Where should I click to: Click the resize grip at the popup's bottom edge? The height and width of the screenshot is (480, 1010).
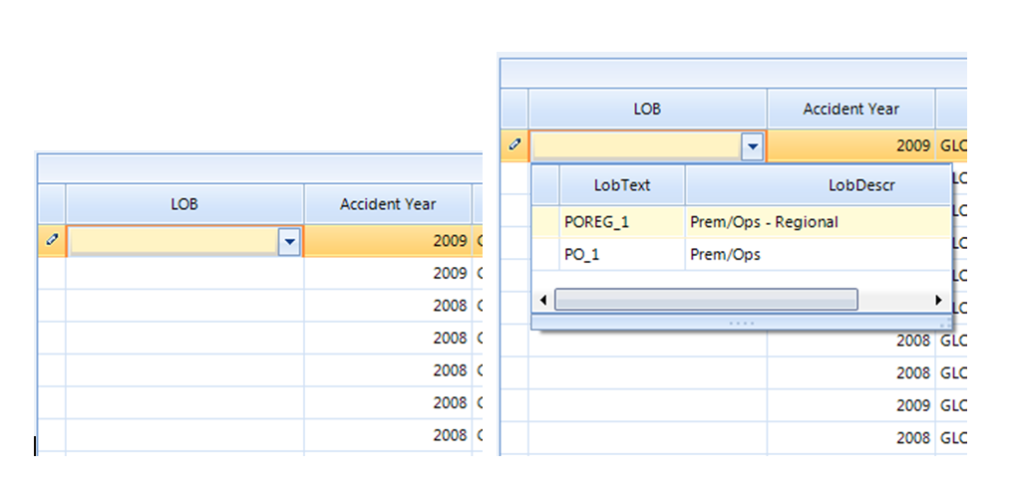741,323
